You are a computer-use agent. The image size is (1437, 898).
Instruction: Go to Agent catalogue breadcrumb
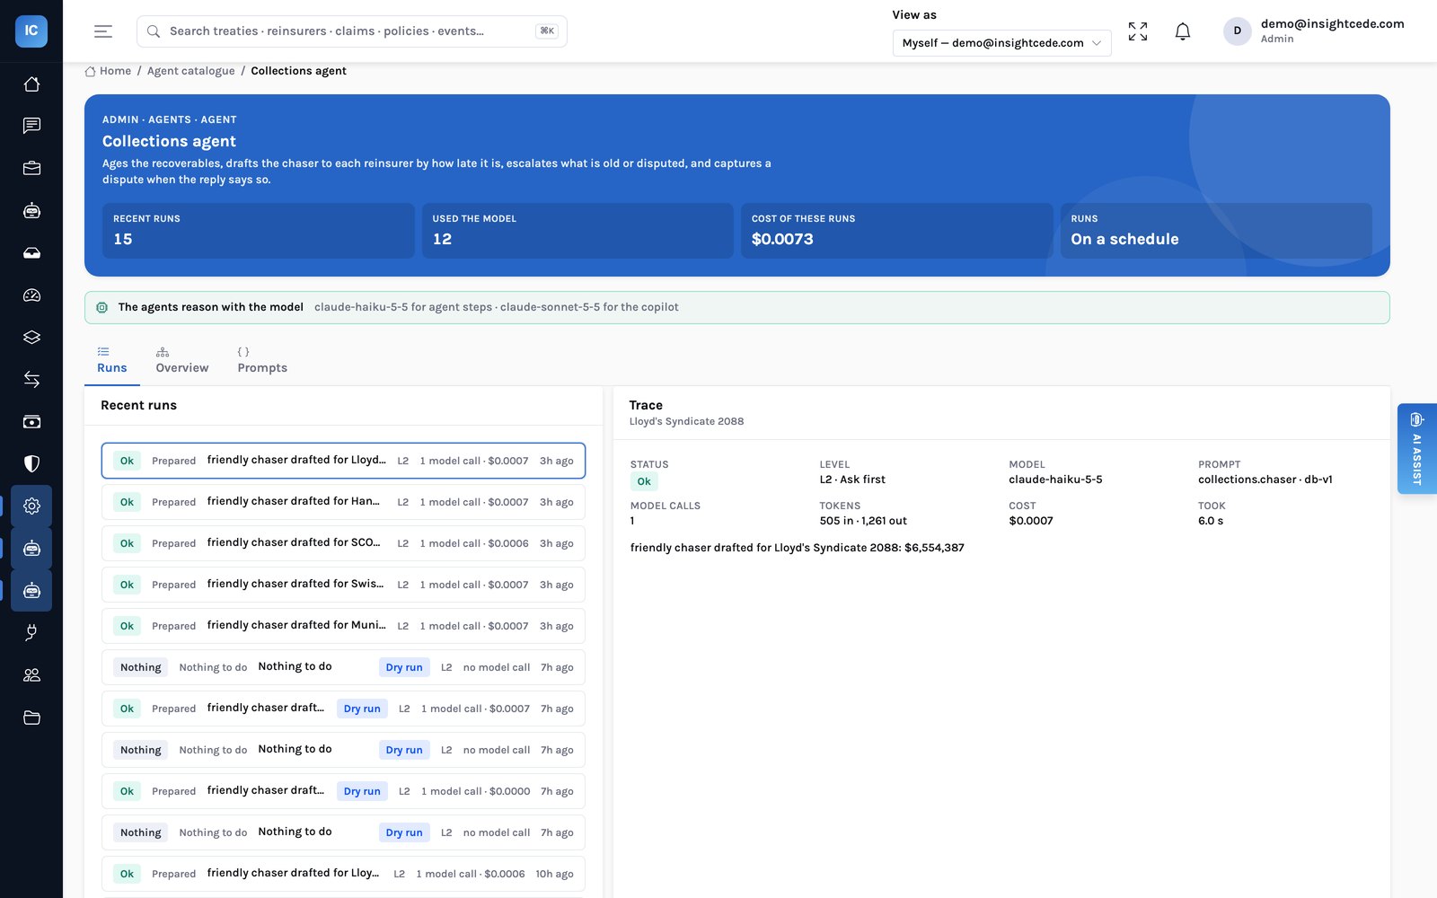click(190, 71)
